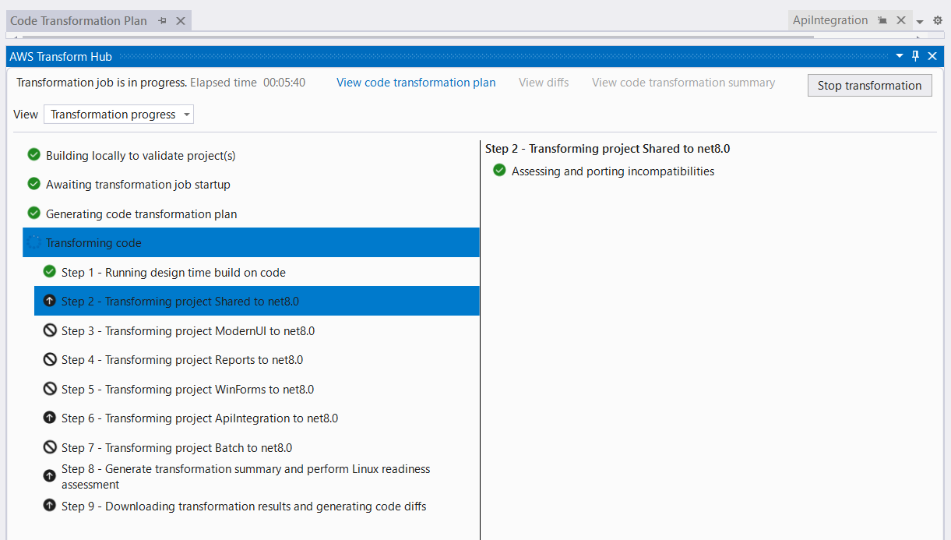Open tab well settings gear
The height and width of the screenshot is (540, 951).
(x=938, y=20)
